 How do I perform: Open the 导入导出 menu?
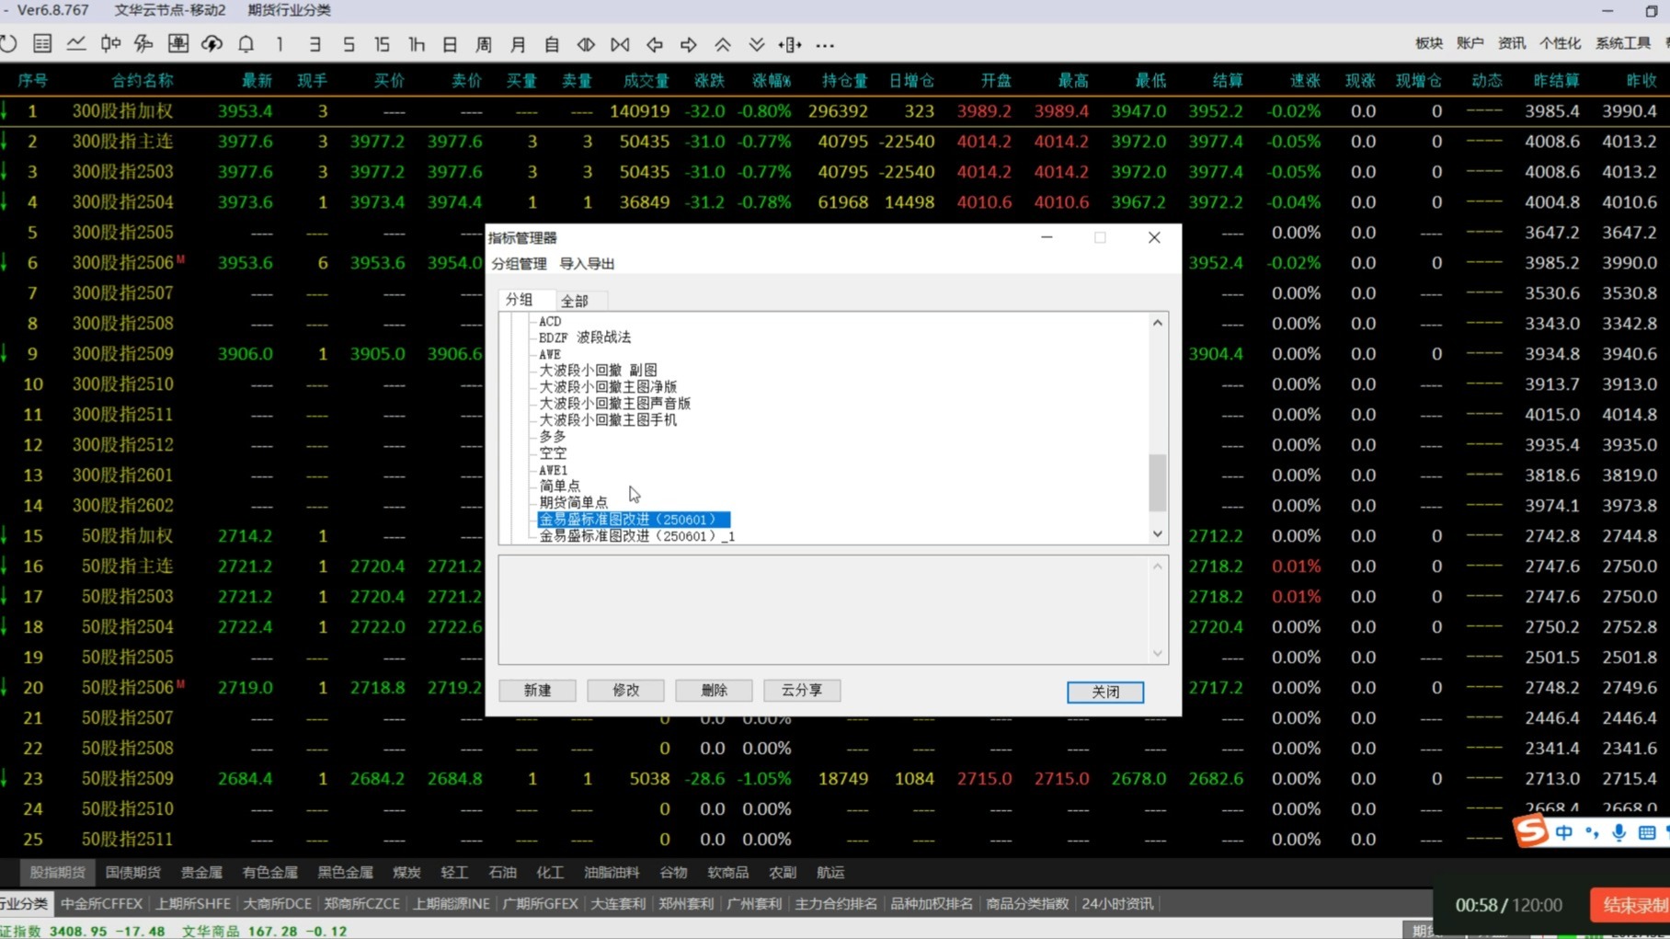(x=587, y=264)
